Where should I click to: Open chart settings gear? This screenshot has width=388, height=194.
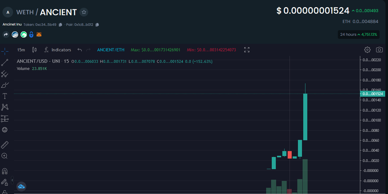click(367, 50)
